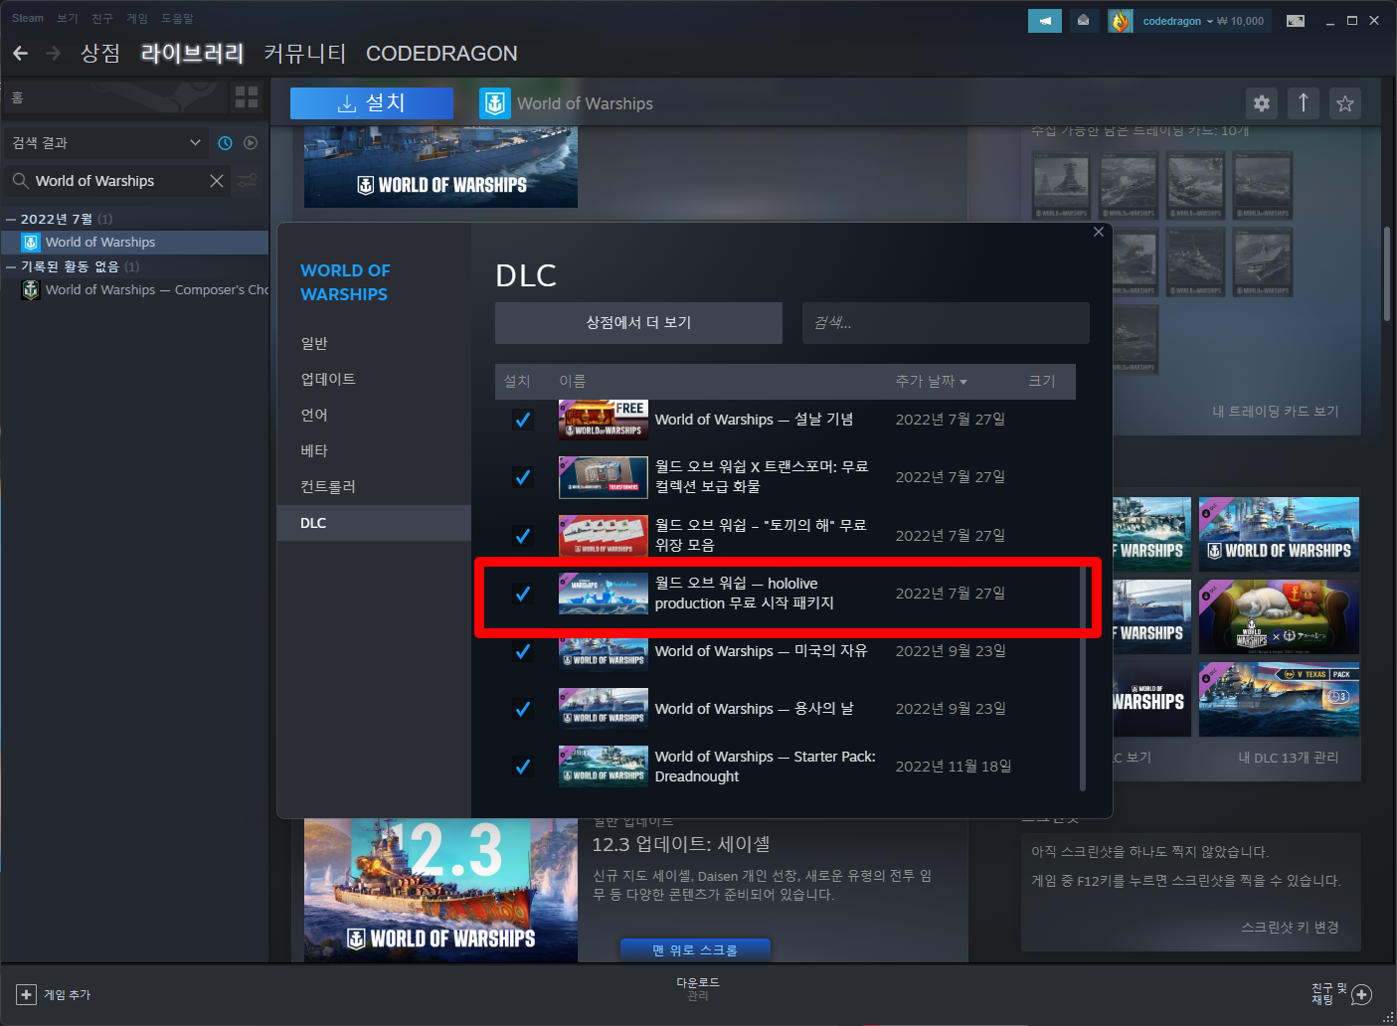Go to the 상점 tab
Screen dimensions: 1397x1026
click(x=100, y=54)
